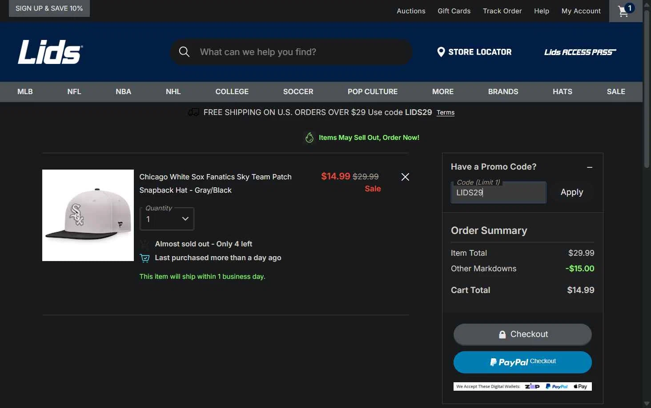Click the sale price $14.99 on item
Viewport: 651px width, 408px height.
click(x=336, y=176)
